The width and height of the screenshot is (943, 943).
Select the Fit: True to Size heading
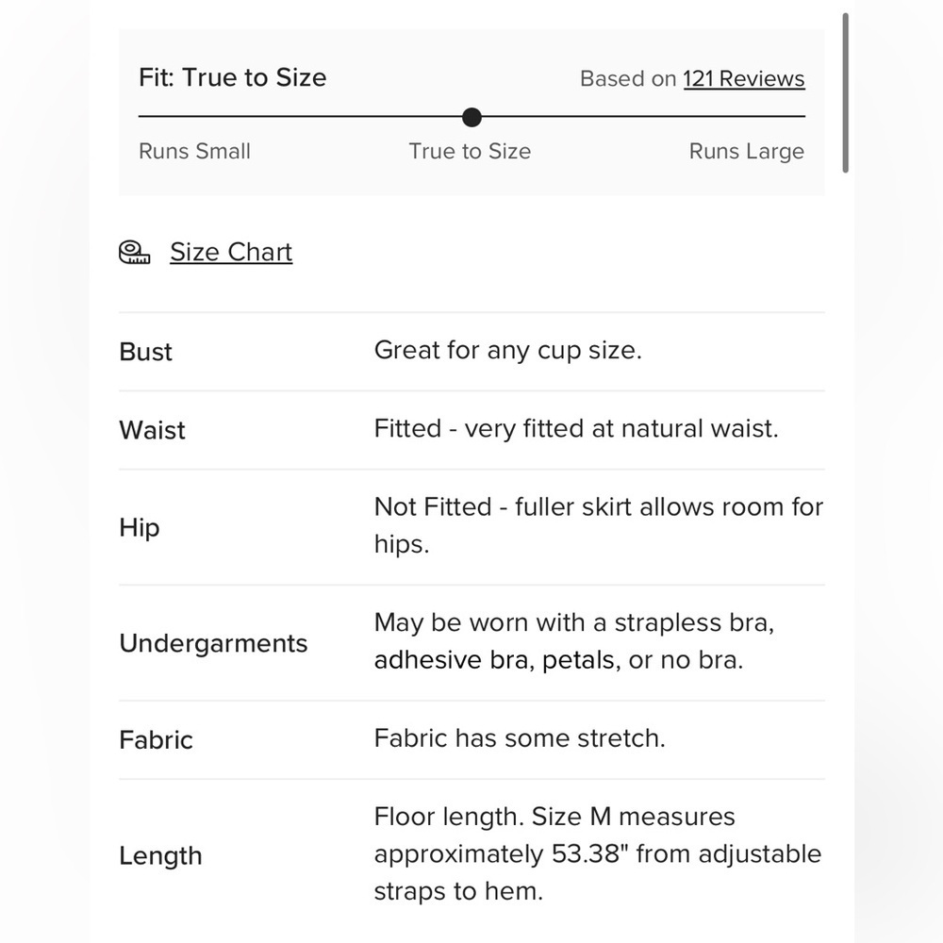(232, 77)
